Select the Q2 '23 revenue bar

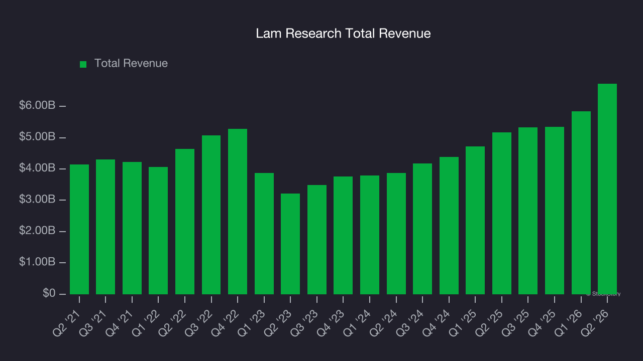tap(290, 244)
